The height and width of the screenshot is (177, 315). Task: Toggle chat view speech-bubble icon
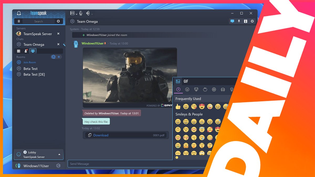click(232, 21)
